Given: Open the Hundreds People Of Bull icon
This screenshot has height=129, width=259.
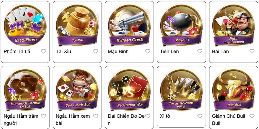Looking at the screenshot, I should pos(25,90).
